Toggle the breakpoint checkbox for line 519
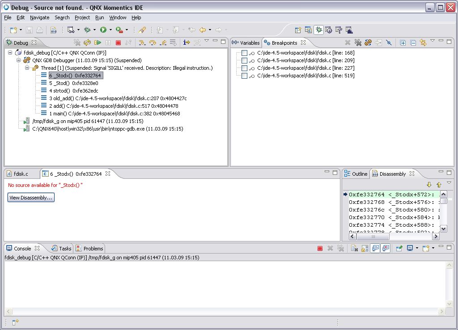The height and width of the screenshot is (330, 458). coord(244,76)
